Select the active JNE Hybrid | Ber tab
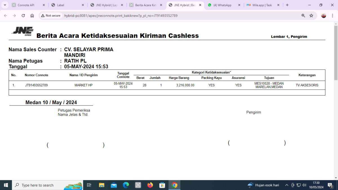Screen dimensions: 338x190 [x=185, y=5]
